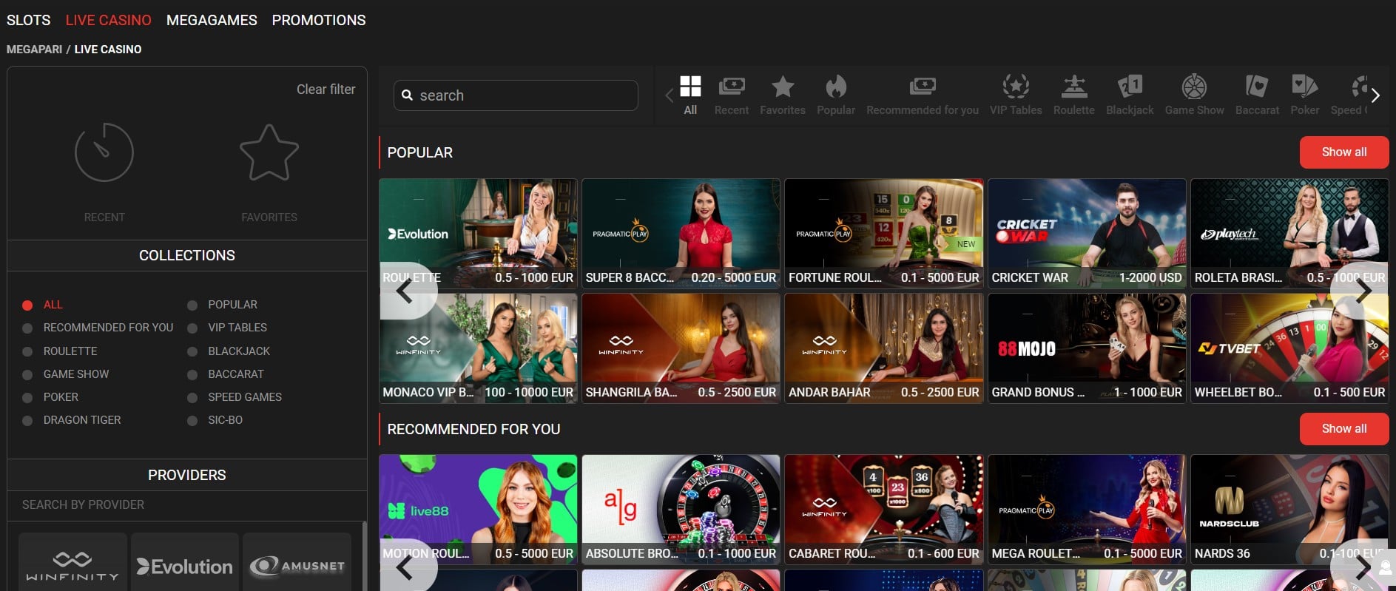Open the MEGAGAMES menu tab

212,20
